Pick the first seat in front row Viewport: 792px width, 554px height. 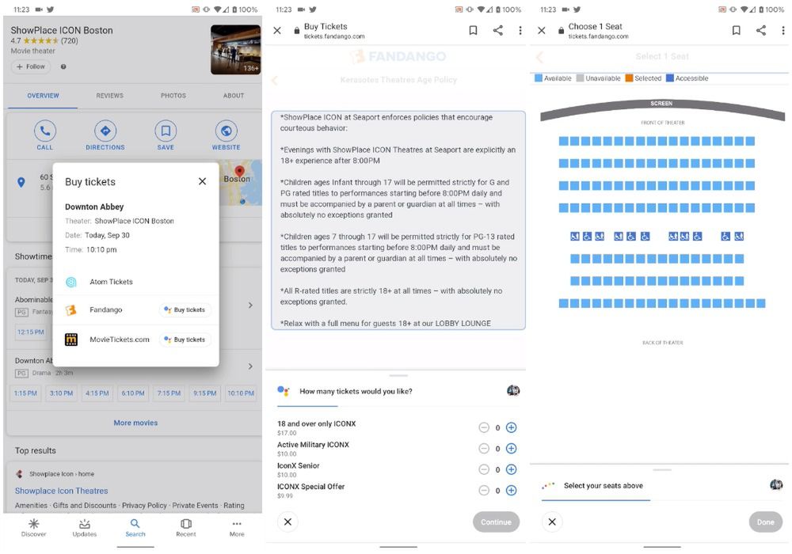(564, 142)
